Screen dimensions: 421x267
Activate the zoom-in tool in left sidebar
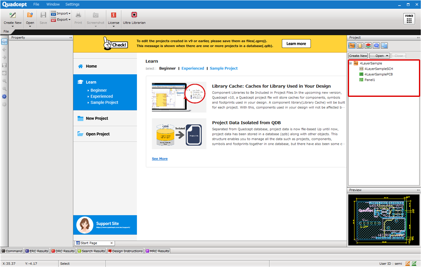click(4, 81)
